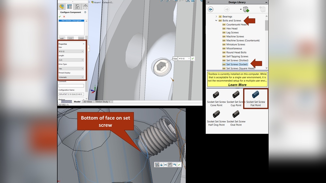
Task: Collapse the Bolts and Screws folder
Action: [x=216, y=20]
